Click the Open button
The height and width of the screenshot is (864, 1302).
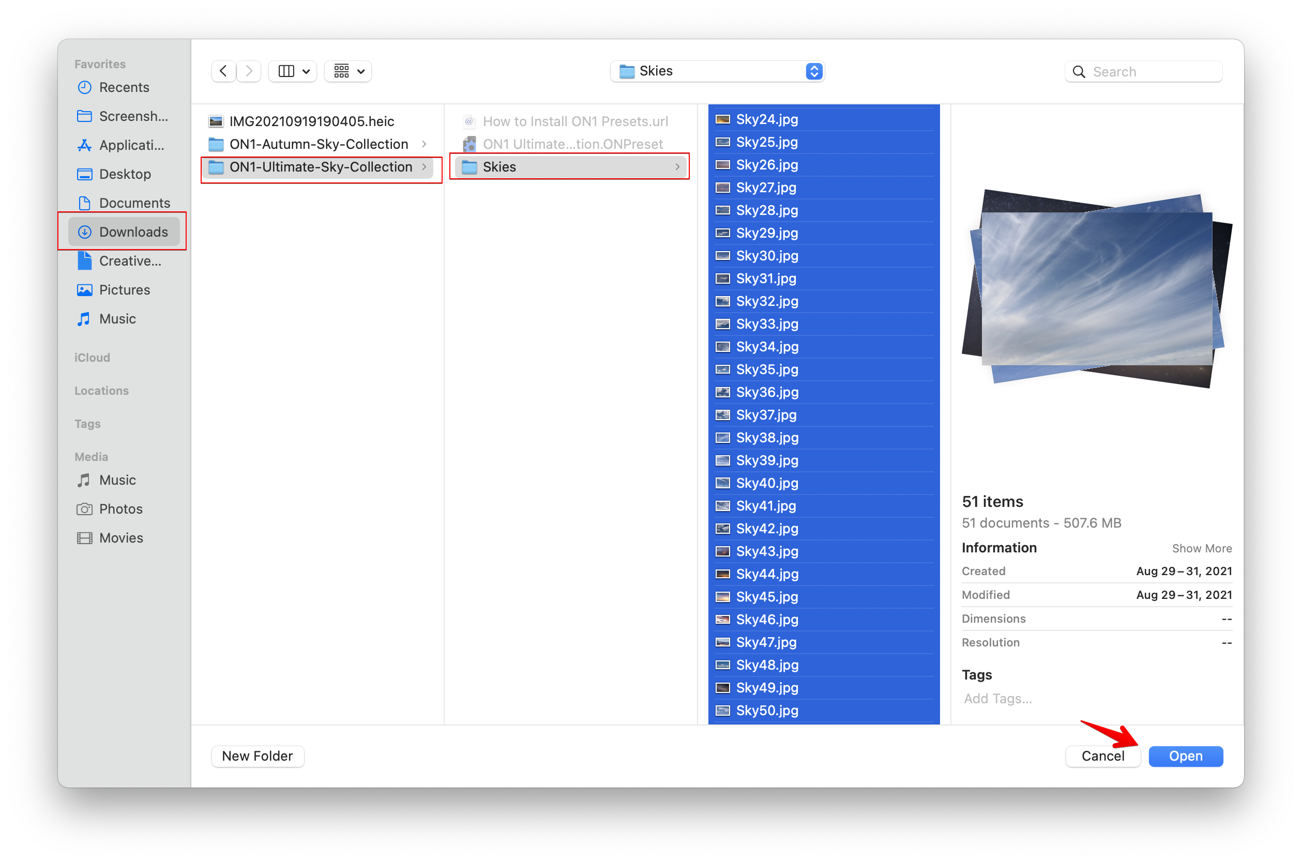[1185, 756]
